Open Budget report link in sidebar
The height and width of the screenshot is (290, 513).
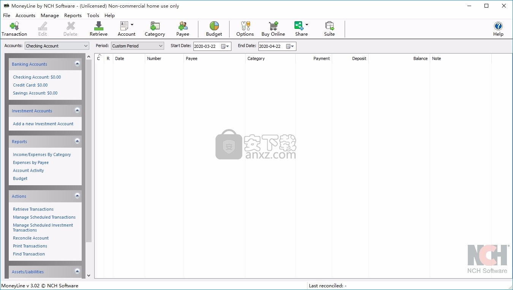(20, 178)
